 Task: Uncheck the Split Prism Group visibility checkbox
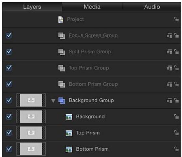(x=9, y=51)
